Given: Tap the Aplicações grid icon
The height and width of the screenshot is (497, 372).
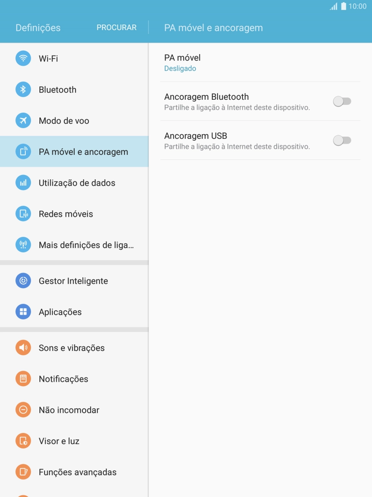Looking at the screenshot, I should tap(23, 312).
